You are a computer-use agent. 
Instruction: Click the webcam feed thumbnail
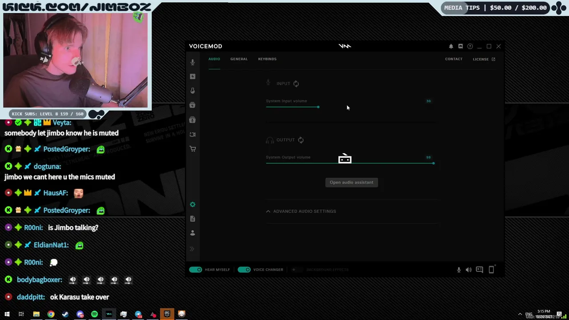(x=76, y=60)
